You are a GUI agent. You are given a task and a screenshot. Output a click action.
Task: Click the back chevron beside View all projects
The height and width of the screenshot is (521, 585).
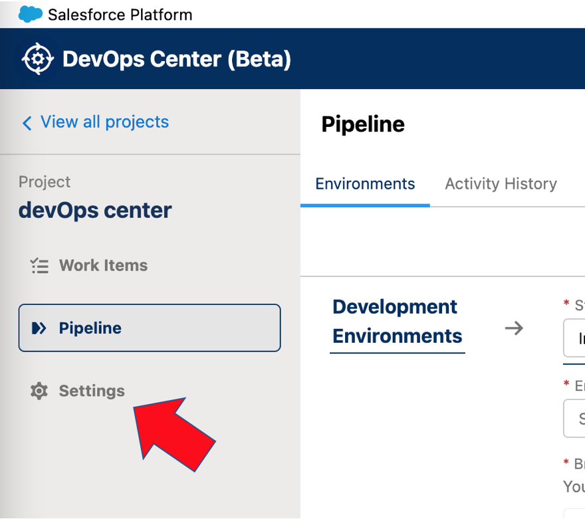(x=27, y=123)
